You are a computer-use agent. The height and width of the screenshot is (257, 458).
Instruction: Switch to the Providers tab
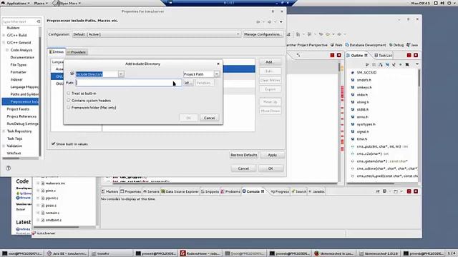coord(77,52)
